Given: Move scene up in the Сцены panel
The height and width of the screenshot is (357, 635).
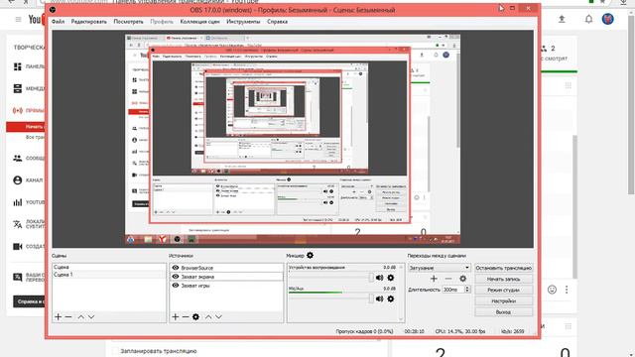Looking at the screenshot, I should click(81, 317).
